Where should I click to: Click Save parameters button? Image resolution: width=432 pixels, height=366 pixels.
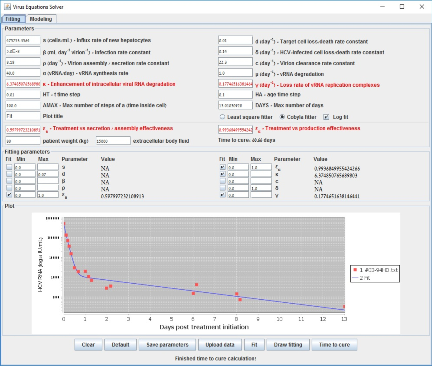167,345
